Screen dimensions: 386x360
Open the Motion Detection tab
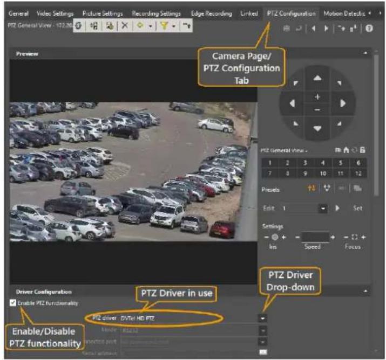pos(344,13)
